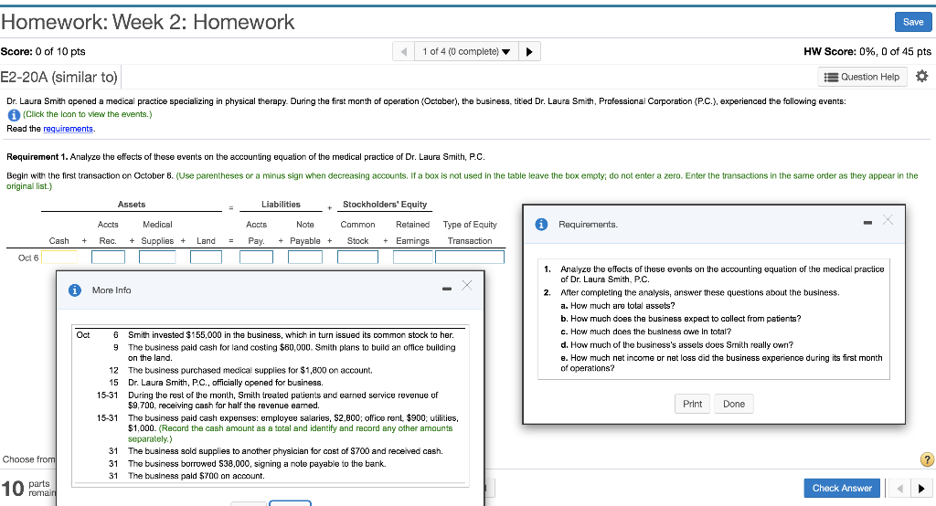
Task: Click the Requirements dialog info icon
Action: 541,225
